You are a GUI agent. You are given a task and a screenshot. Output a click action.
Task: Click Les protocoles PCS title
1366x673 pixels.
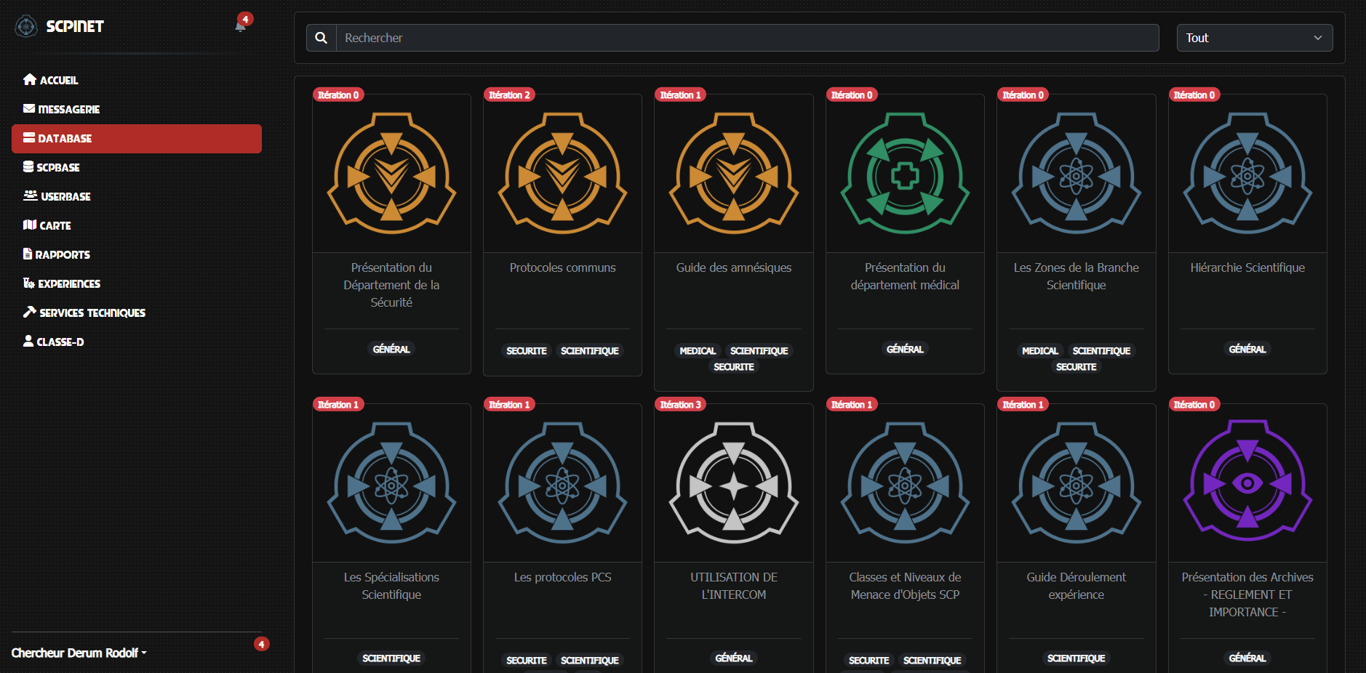point(563,577)
